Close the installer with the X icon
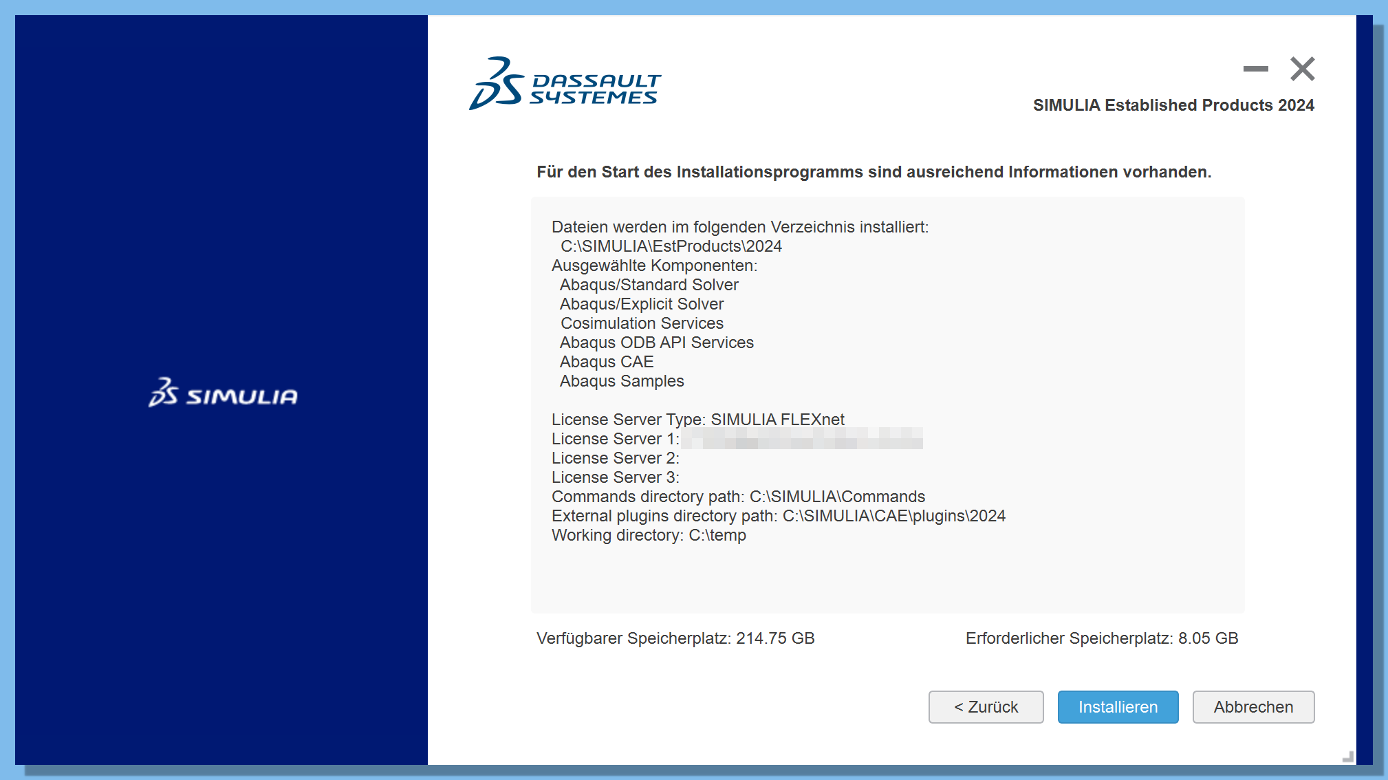Viewport: 1388px width, 780px height. tap(1302, 69)
